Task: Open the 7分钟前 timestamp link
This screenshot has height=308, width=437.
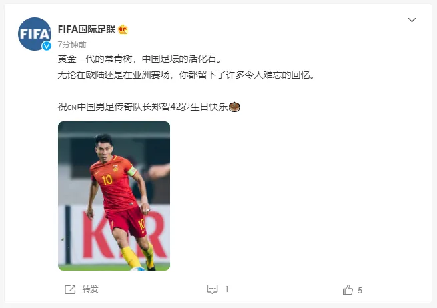Action: (x=72, y=44)
